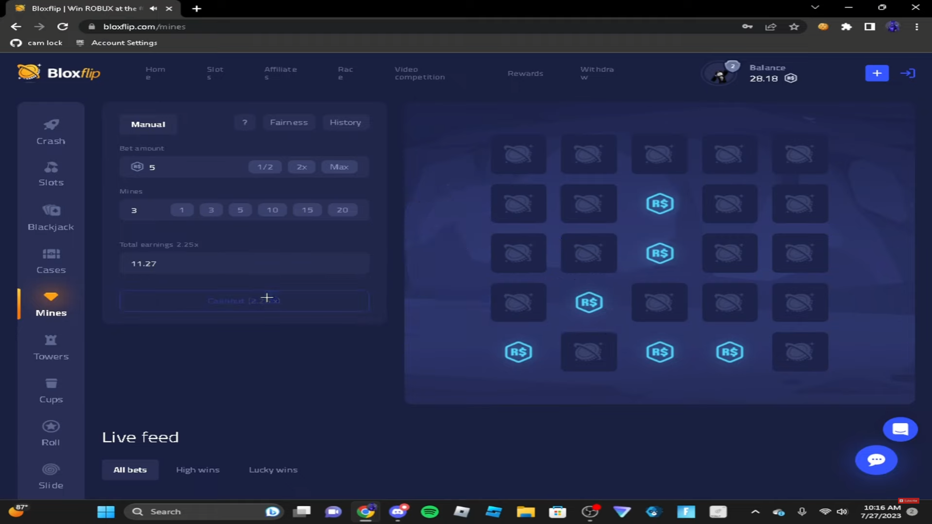932x524 pixels.
Task: Open the Crash game from sidebar
Action: [50, 131]
